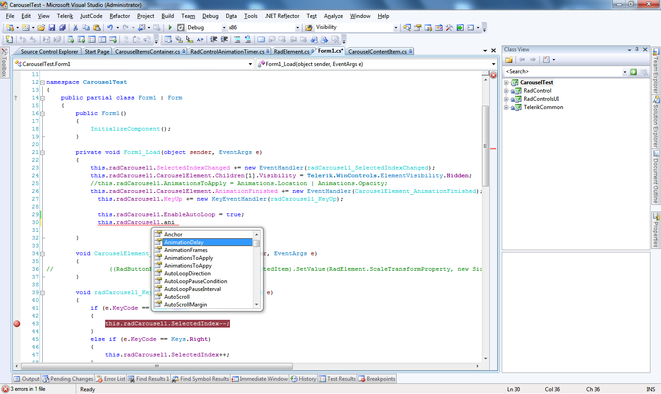Screen dimensions: 661x394
Task: Open the x86 platform dropdown
Action: point(297,27)
